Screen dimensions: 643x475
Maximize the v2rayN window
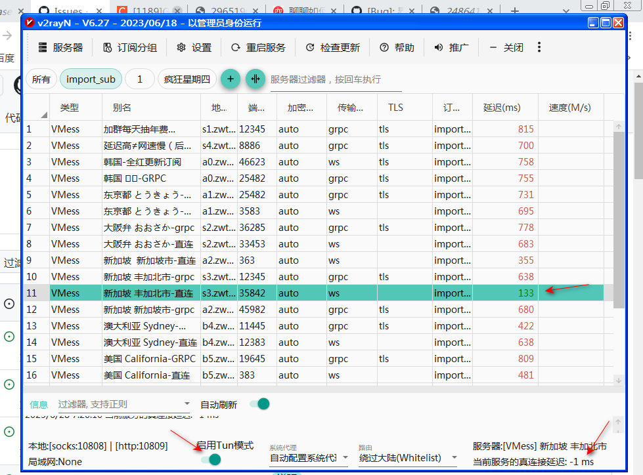tap(606, 23)
